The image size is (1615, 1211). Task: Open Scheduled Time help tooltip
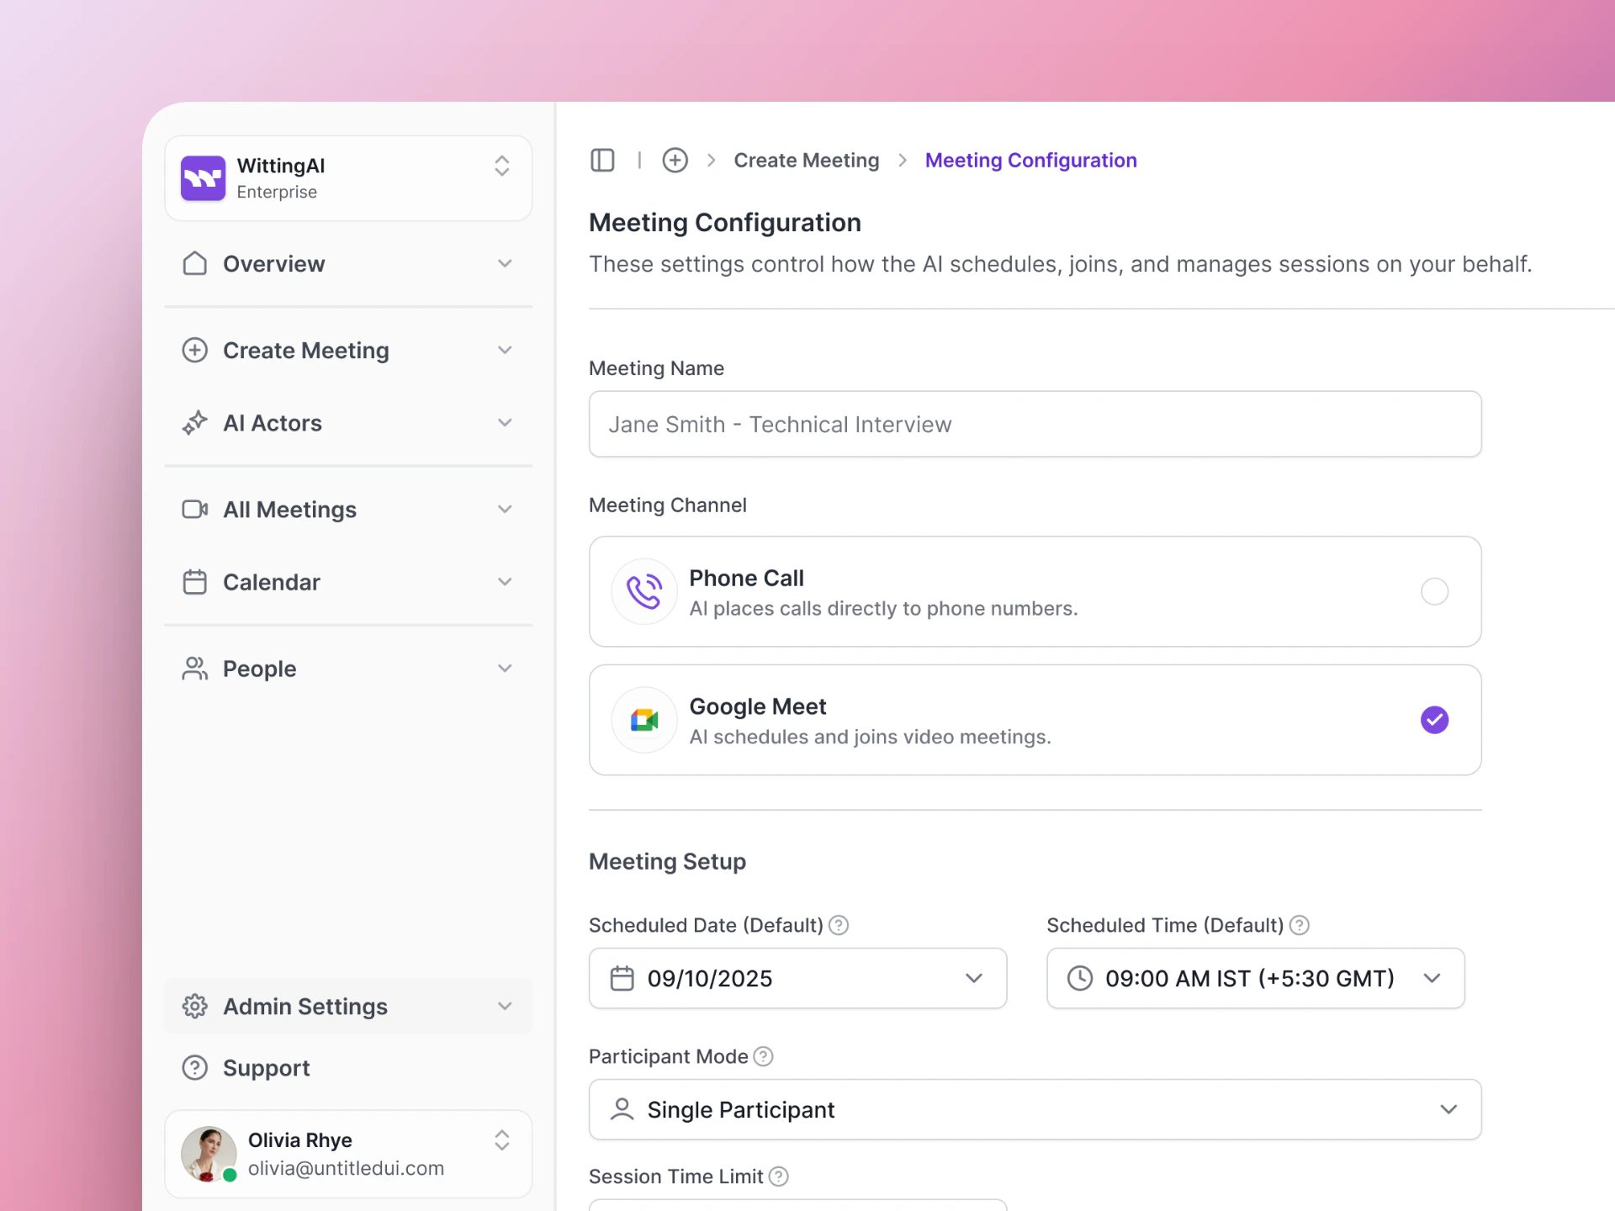click(1300, 925)
